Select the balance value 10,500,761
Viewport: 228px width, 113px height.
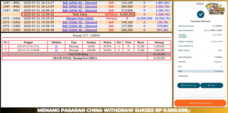pyautogui.click(x=162, y=18)
